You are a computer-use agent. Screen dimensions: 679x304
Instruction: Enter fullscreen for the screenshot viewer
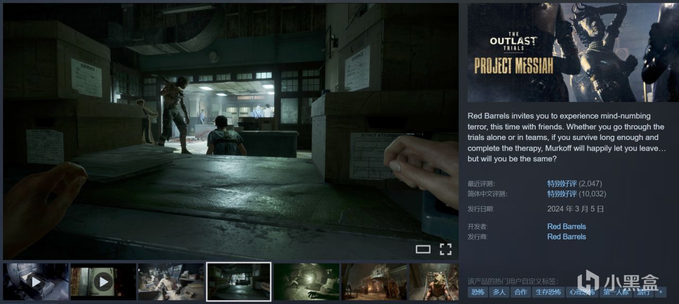click(446, 249)
